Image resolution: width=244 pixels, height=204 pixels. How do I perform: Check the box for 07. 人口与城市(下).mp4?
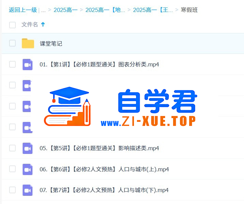pos(13,190)
